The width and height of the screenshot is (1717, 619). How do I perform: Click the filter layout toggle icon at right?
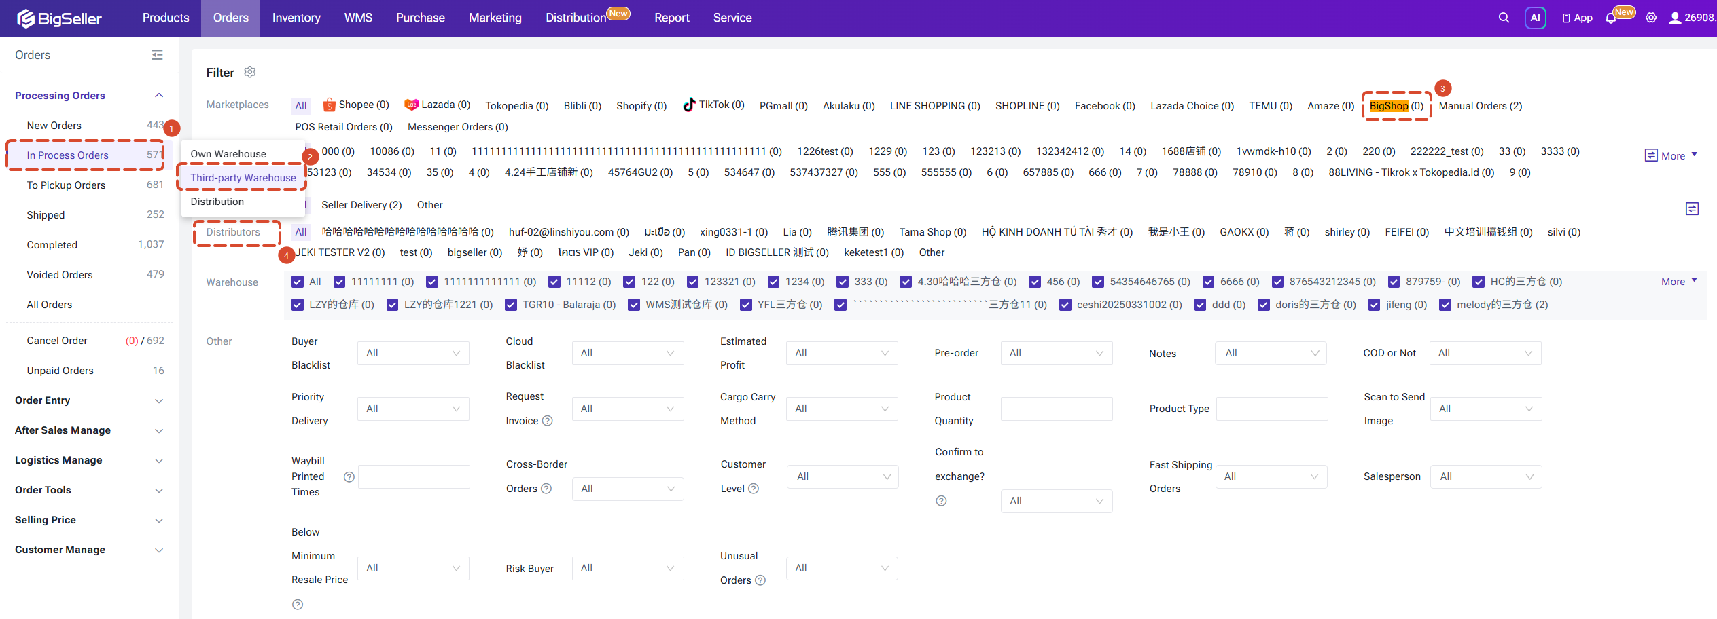(1692, 208)
